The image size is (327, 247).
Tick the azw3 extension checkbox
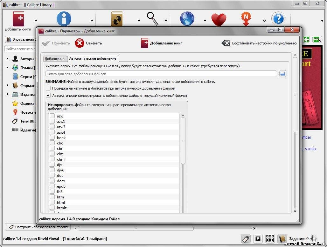(52, 127)
